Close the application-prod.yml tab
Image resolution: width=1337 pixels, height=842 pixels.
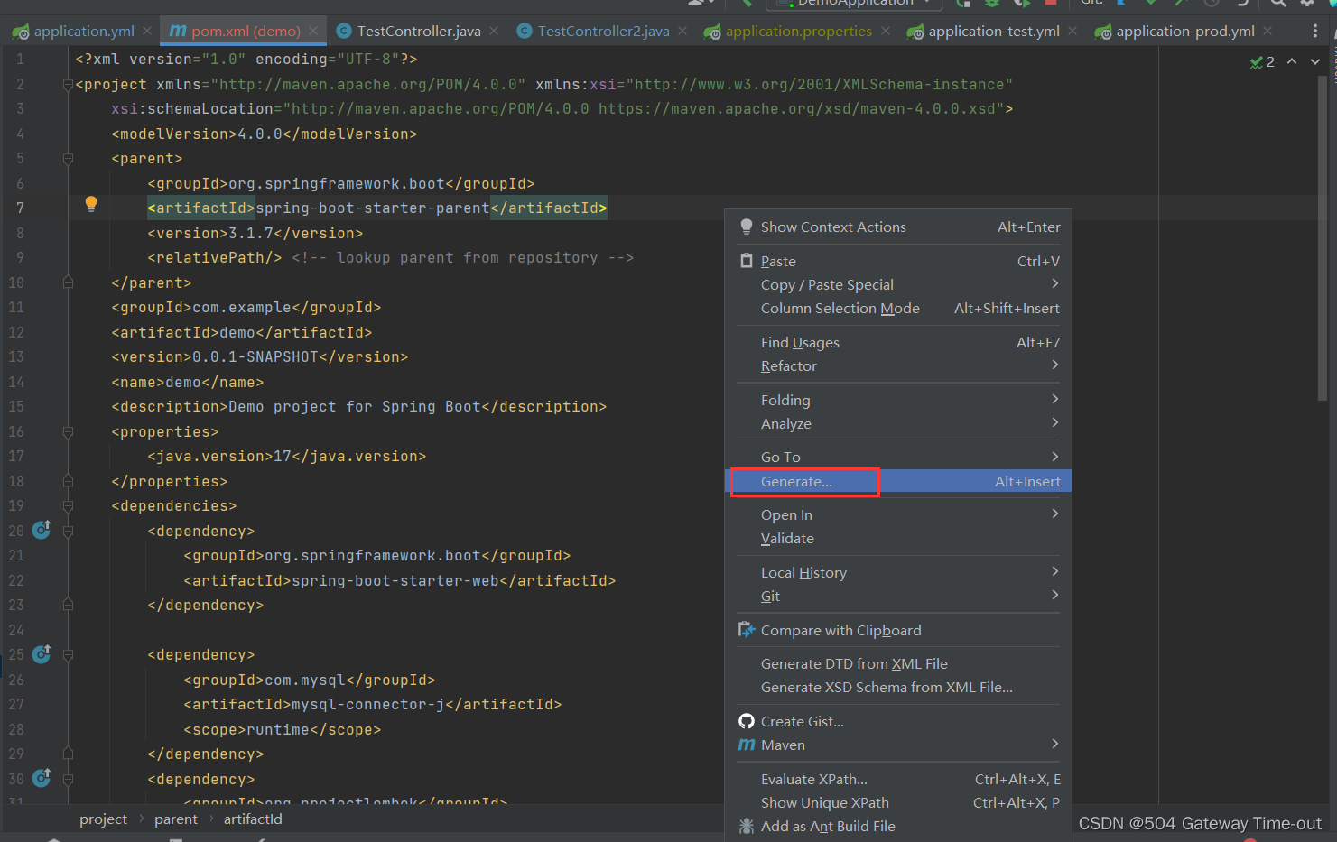click(x=1267, y=31)
